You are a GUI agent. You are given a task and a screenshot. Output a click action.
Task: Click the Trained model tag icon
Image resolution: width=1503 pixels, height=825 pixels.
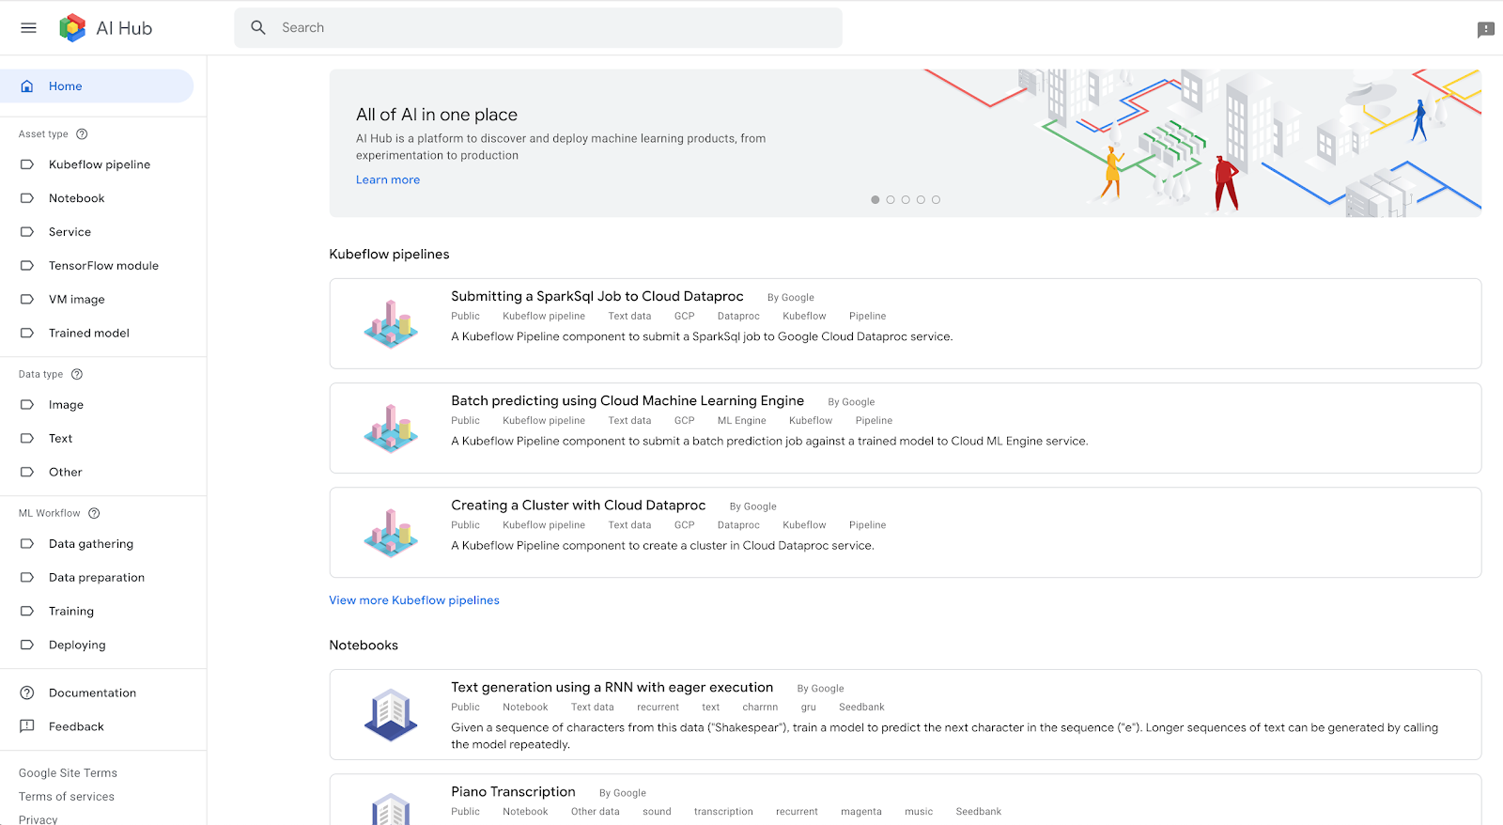click(27, 334)
